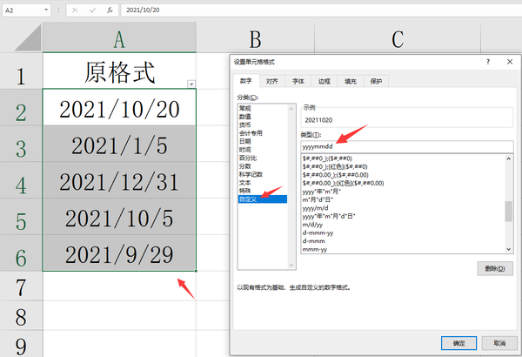Select column A header

tap(119, 37)
